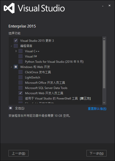Click the Visual Studio logo icon
This screenshot has width=115, height=161.
[9, 8]
